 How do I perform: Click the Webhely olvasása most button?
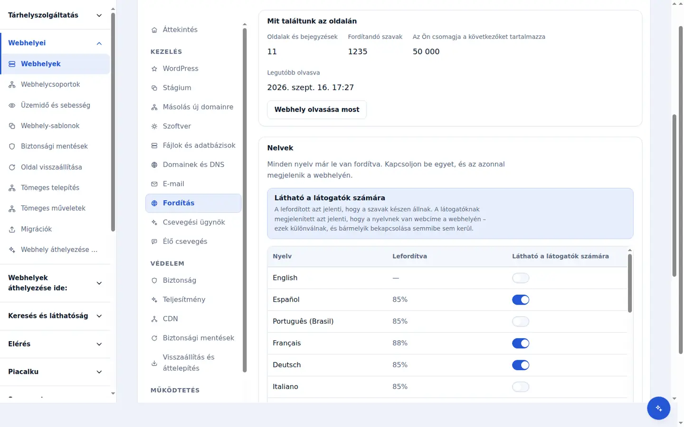(317, 110)
